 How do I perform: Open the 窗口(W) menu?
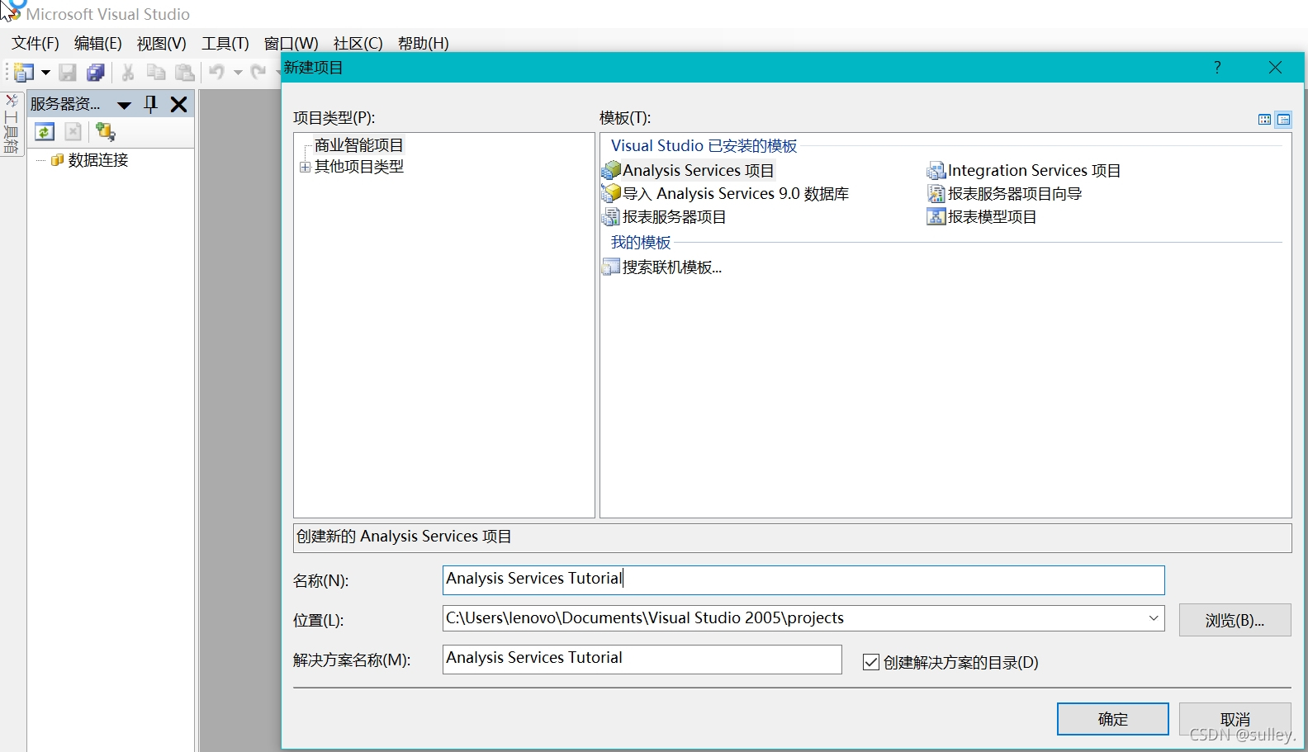tap(291, 43)
